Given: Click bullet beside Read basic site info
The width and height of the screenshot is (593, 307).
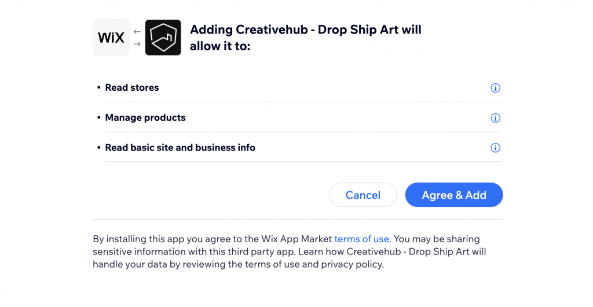Looking at the screenshot, I should 98,147.
